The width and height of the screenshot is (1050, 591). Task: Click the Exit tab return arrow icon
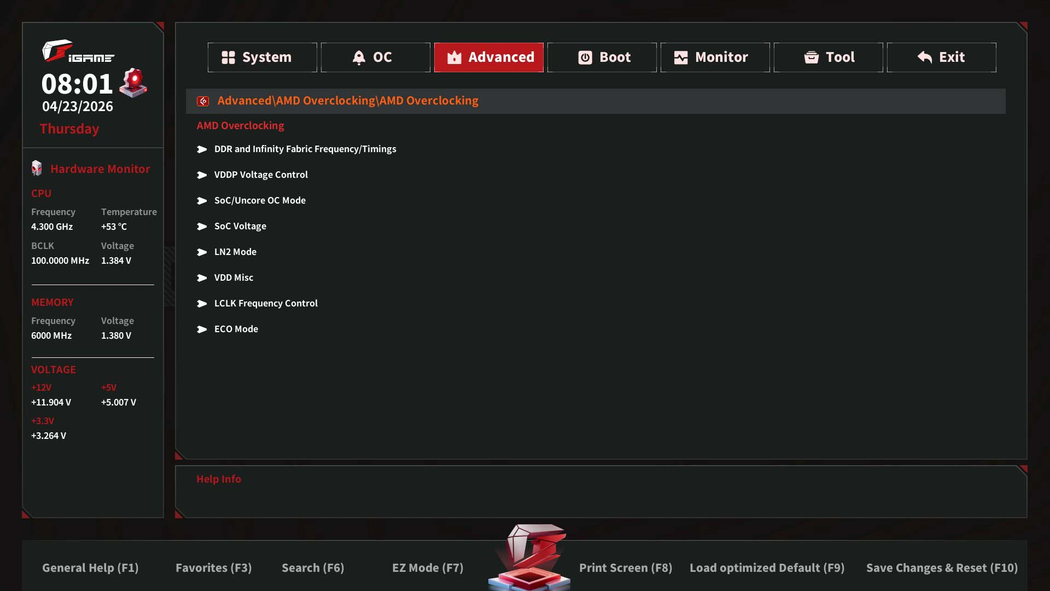click(925, 57)
